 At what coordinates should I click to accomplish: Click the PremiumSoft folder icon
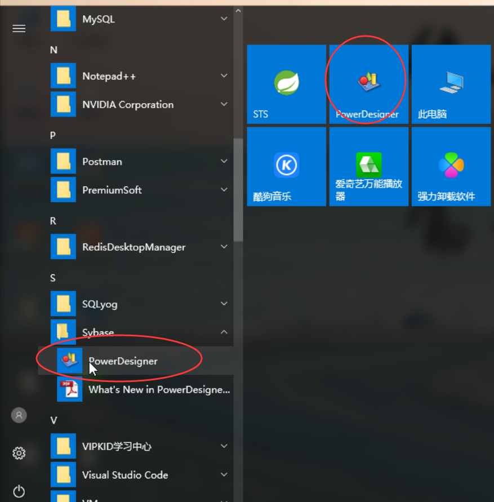click(x=63, y=189)
